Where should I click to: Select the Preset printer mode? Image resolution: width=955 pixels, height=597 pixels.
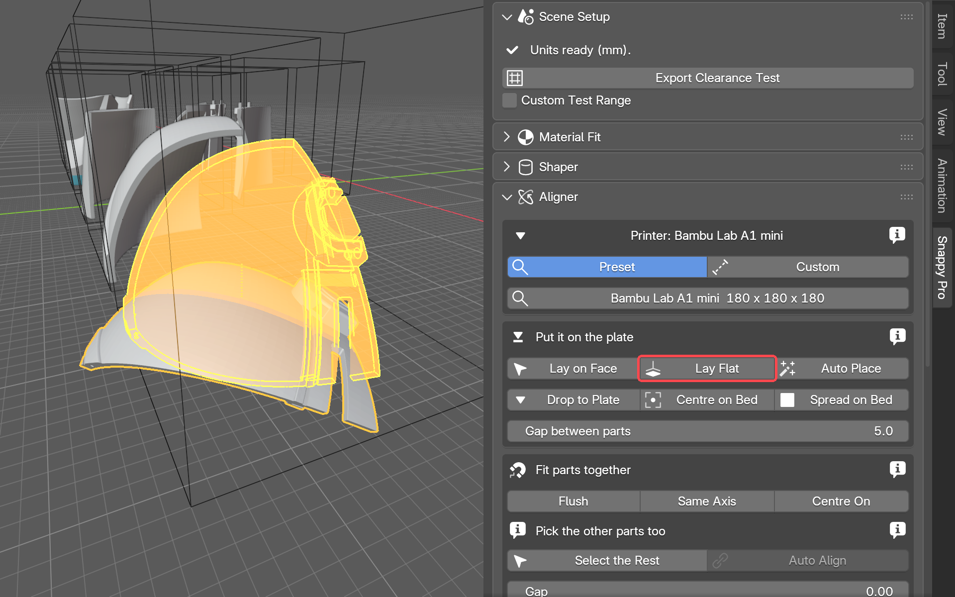coord(607,267)
